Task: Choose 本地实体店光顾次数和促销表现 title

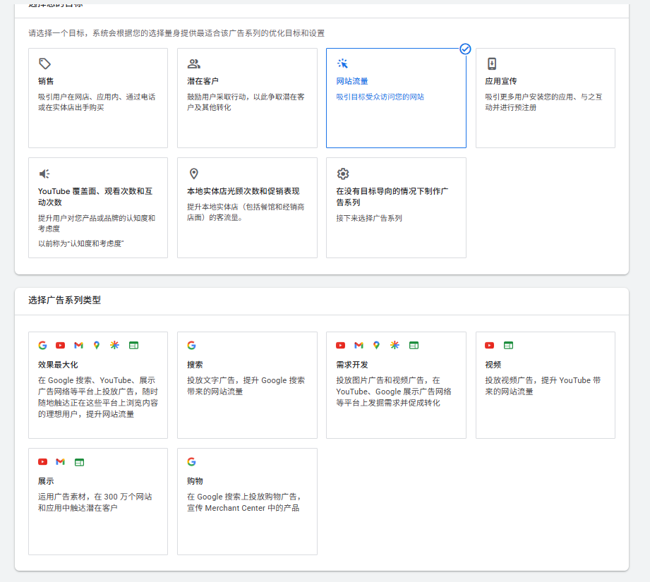Action: (243, 191)
